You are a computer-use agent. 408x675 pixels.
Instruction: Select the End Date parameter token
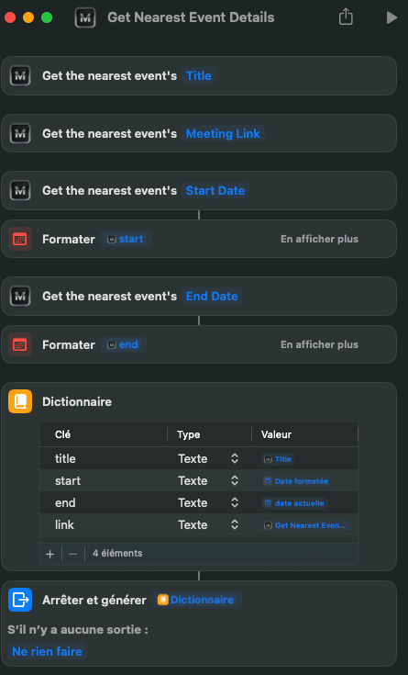click(x=212, y=296)
